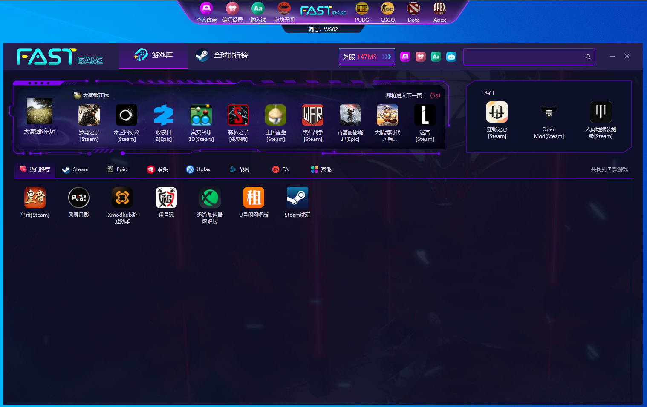The width and height of the screenshot is (647, 407).
Task: Select the Uplay category tab
Action: [199, 169]
